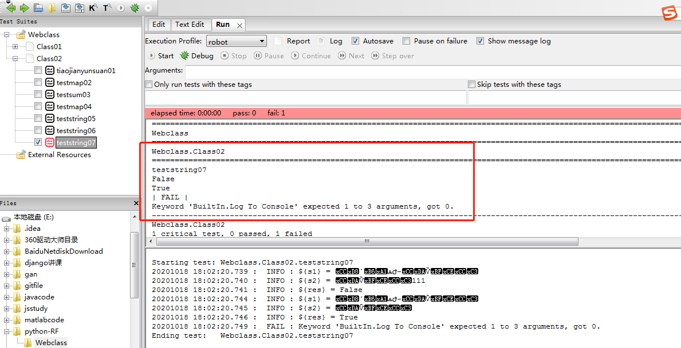The height and width of the screenshot is (348, 681).
Task: Click the Webclass suite folder icon
Action: pyautogui.click(x=21, y=35)
